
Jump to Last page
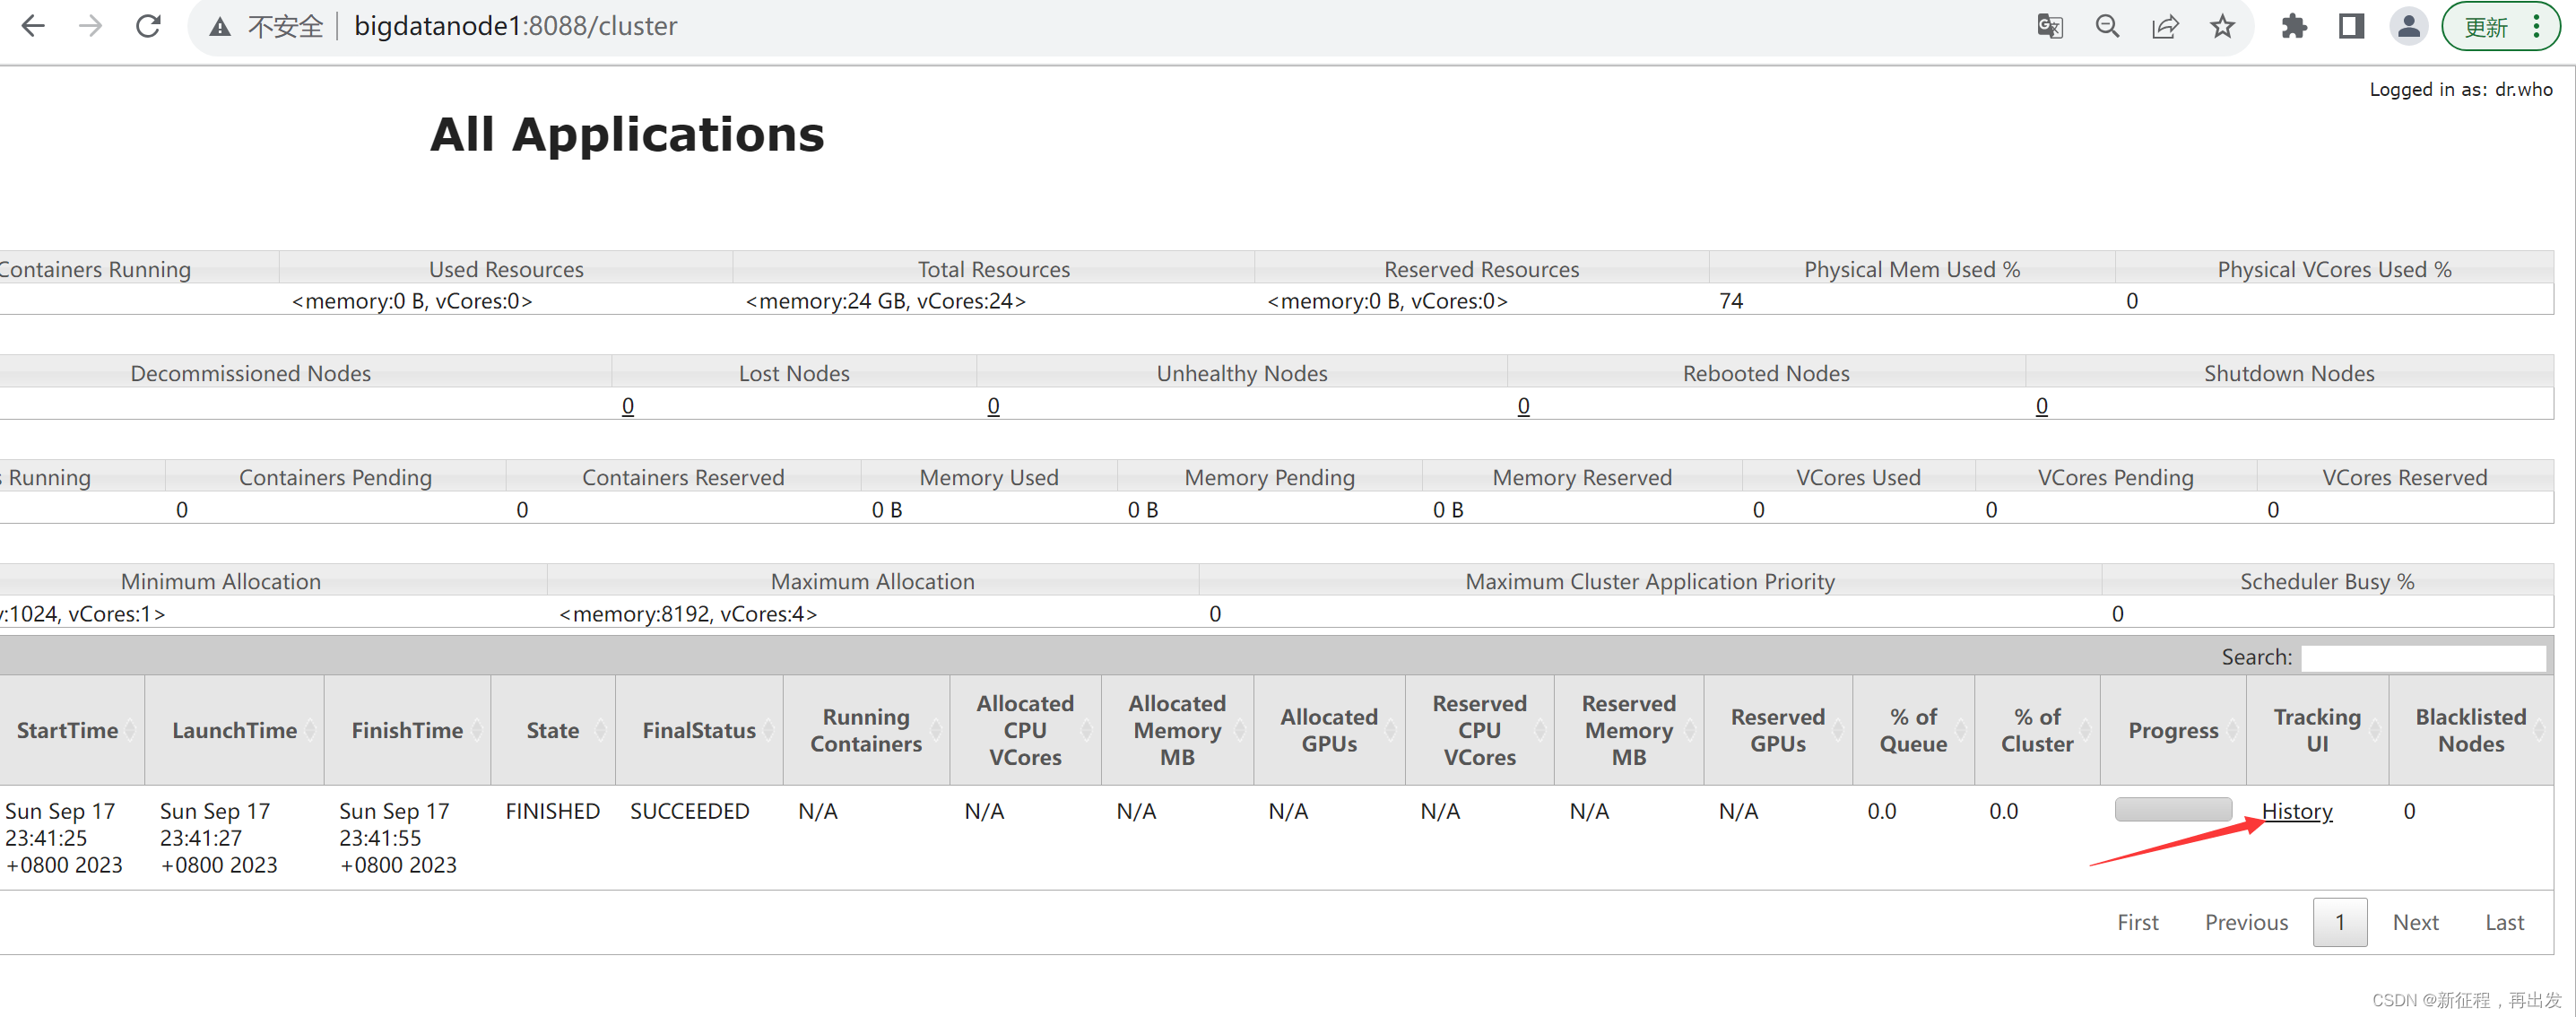point(2504,922)
